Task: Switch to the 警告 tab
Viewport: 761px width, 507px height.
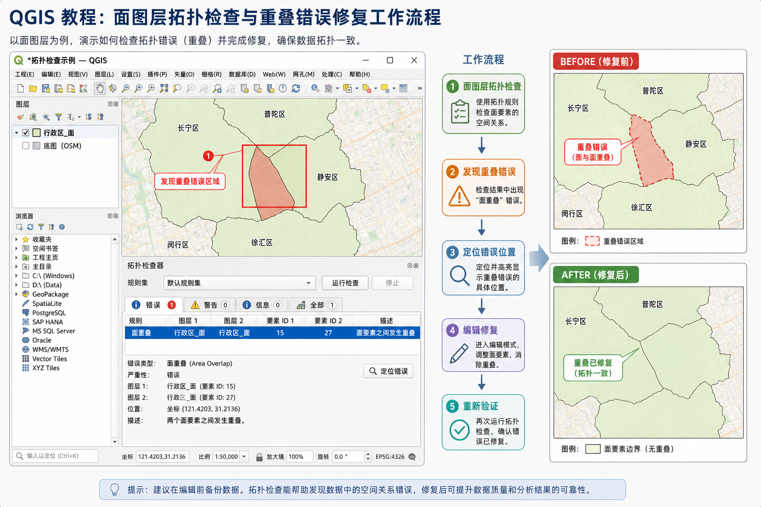Action: pos(211,305)
